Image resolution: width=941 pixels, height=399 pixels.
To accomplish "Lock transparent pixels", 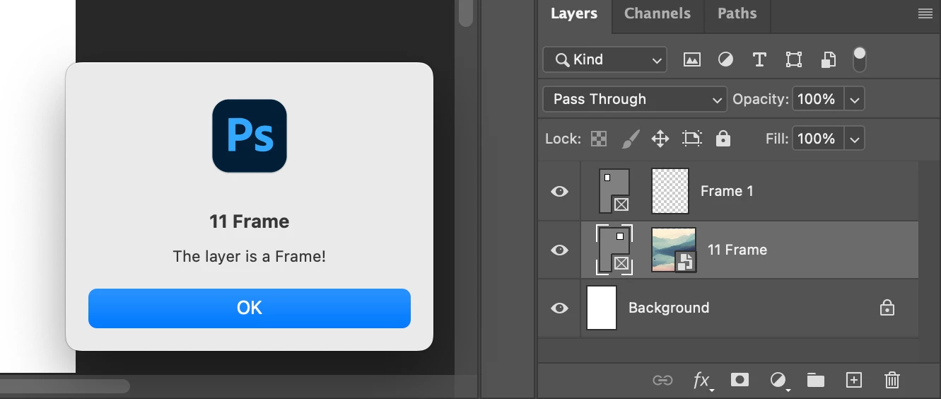I will (x=599, y=139).
